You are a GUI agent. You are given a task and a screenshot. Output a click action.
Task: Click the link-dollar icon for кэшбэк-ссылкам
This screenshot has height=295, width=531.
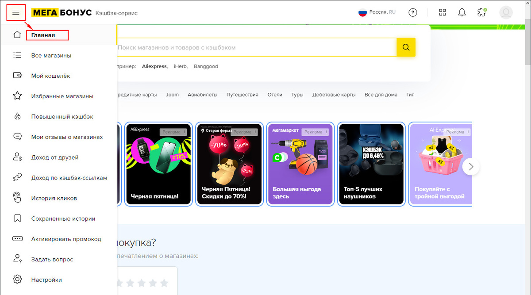17,178
